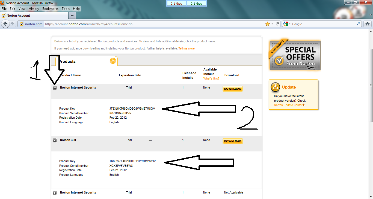Click the bookmark star icon

point(268,24)
